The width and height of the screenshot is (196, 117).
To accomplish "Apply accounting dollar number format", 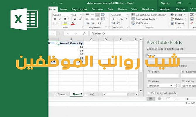I will tap(114, 19).
